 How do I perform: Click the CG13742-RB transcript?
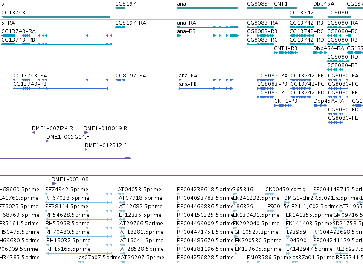coord(302,27)
